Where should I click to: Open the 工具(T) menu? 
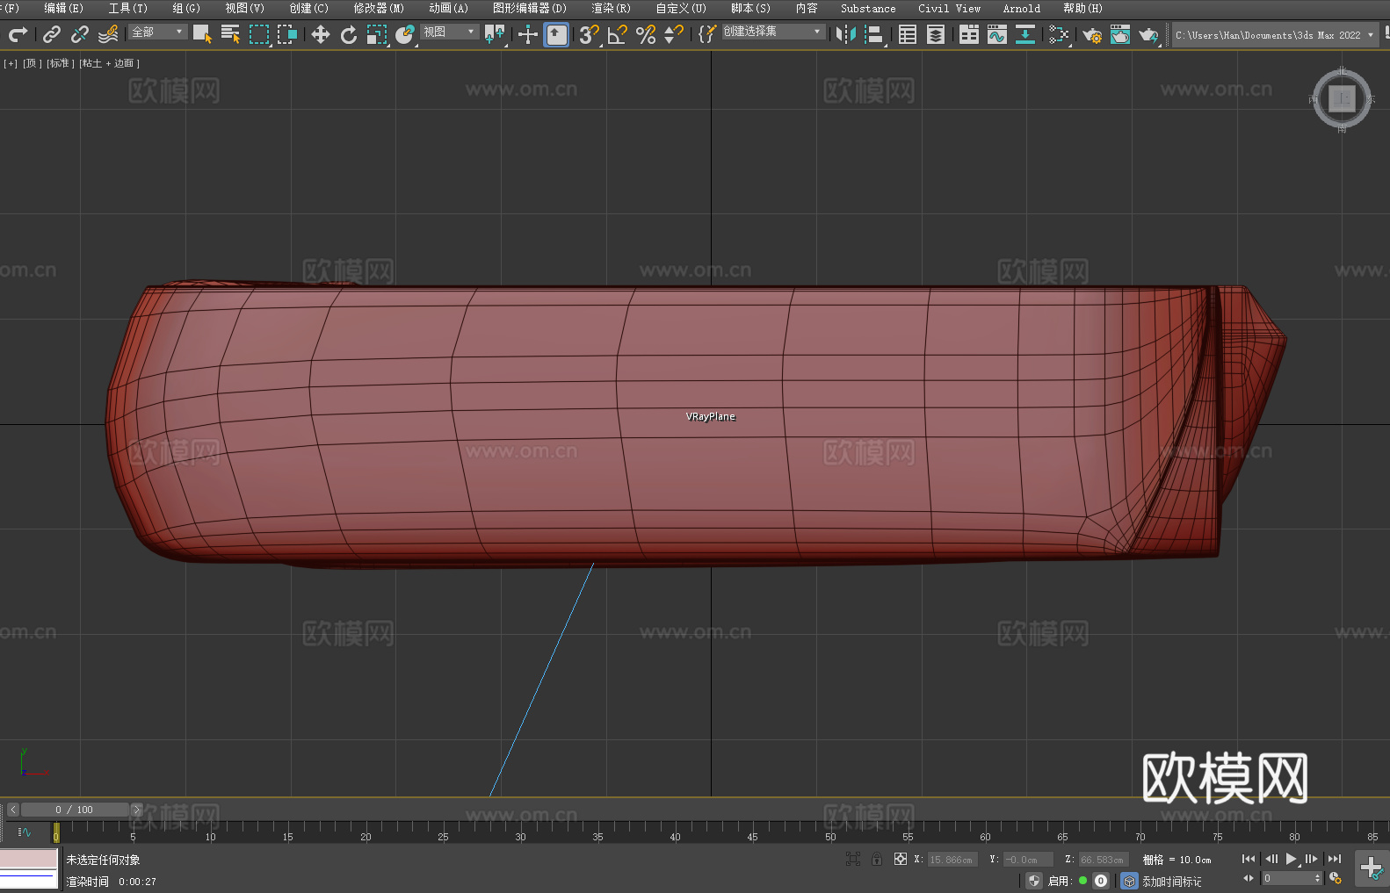click(127, 8)
